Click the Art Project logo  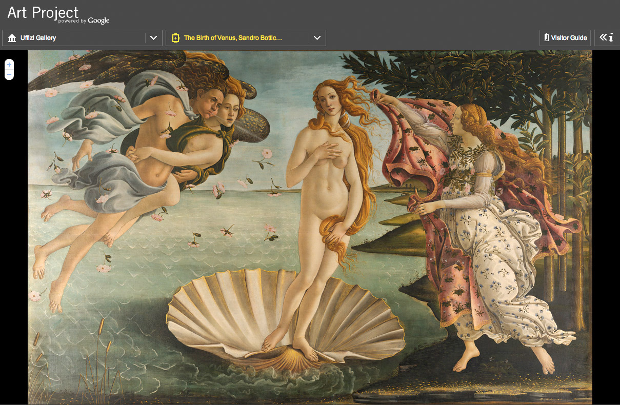43,13
